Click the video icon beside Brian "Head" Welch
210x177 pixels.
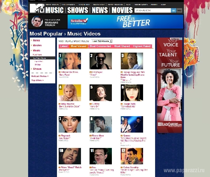point(60,167)
